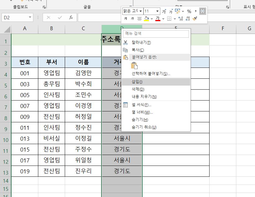Image resolution: width=255 pixels, height=197 pixels.
Task: Click the cell containing 총무팀
Action: point(52,84)
